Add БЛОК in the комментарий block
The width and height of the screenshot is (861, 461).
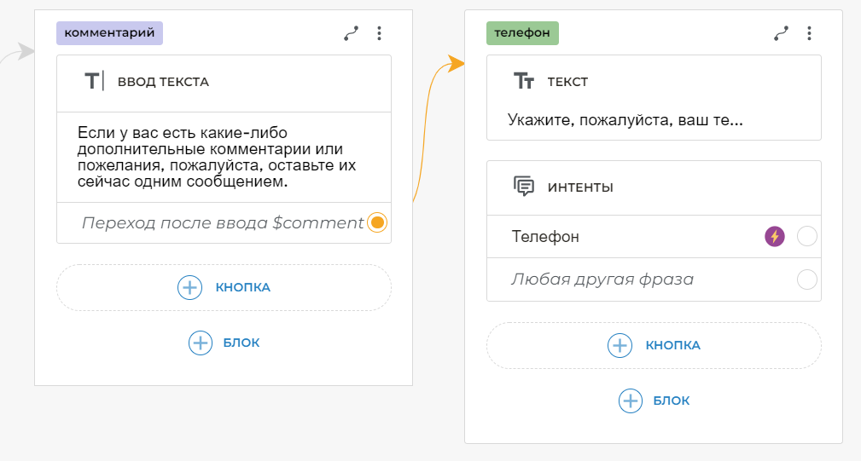[224, 343]
